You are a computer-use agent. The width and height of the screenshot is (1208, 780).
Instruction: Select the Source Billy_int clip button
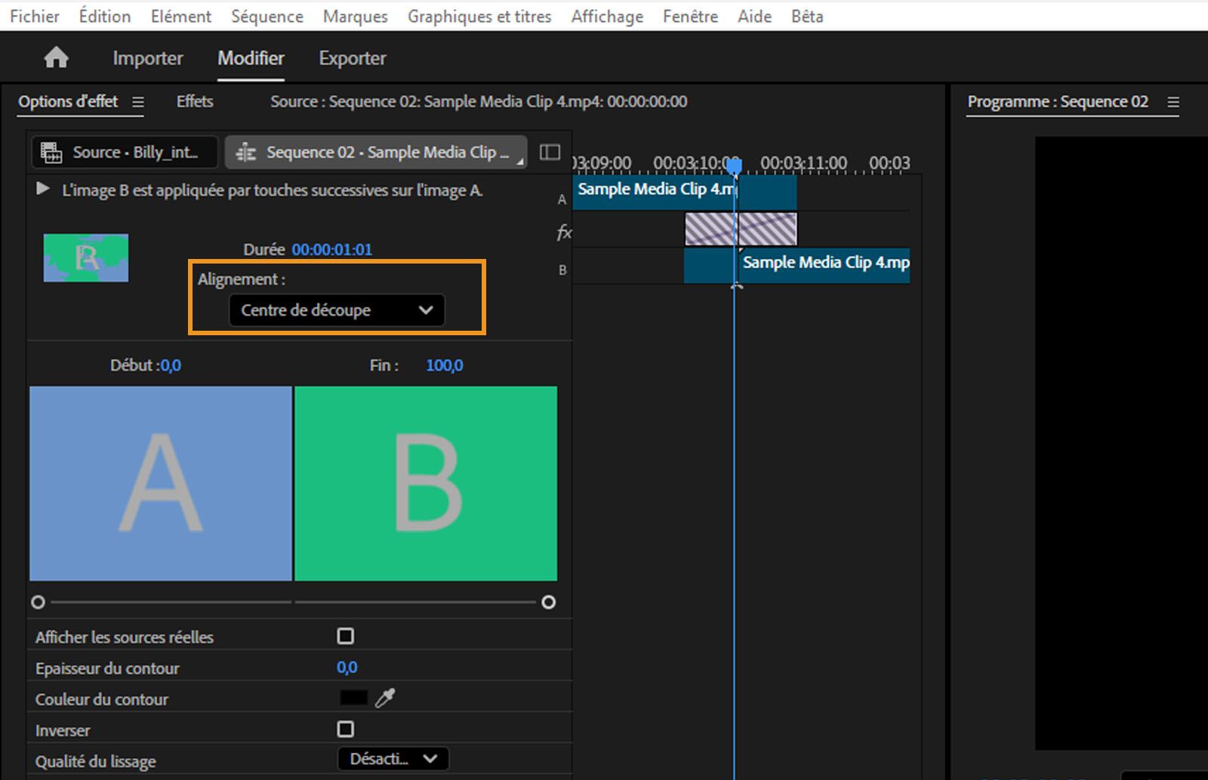coord(125,153)
